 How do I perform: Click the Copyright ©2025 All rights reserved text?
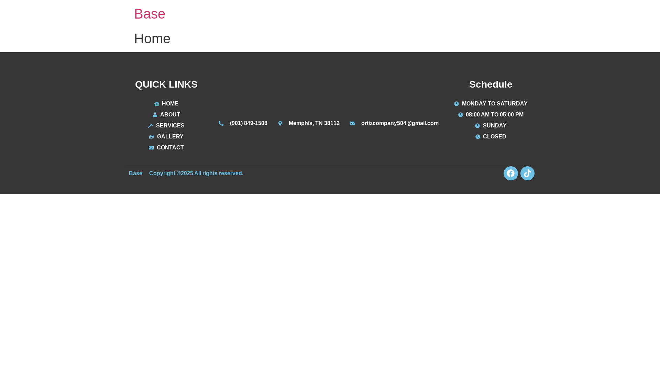[196, 173]
